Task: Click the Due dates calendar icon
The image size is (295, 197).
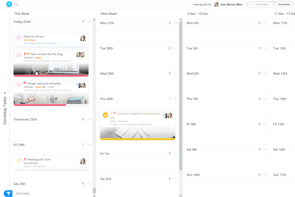Action: pos(274,4)
